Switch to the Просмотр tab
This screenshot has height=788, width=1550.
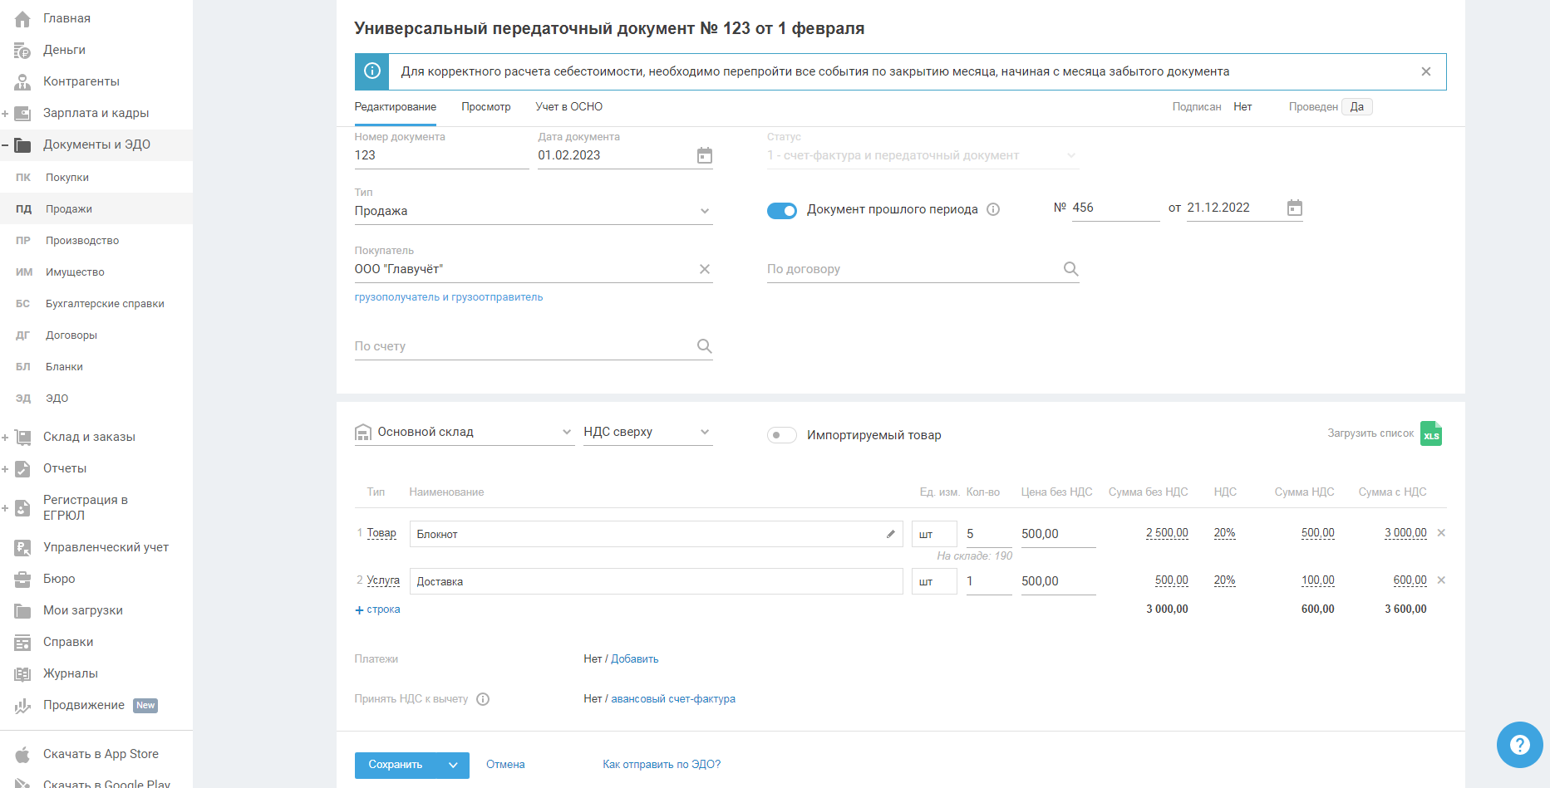point(485,107)
